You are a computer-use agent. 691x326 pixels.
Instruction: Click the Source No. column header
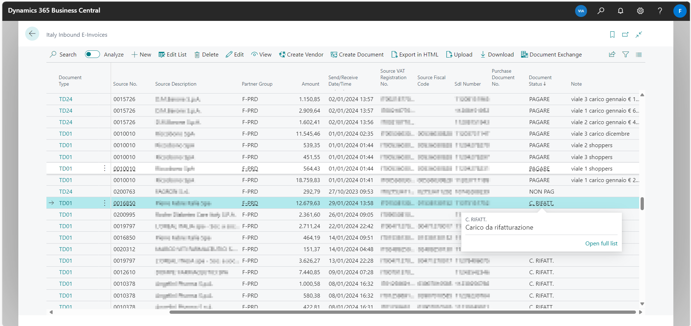click(125, 84)
